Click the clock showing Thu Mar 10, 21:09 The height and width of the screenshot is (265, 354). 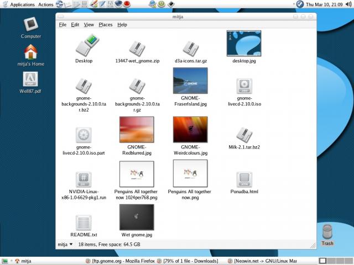[324, 4]
